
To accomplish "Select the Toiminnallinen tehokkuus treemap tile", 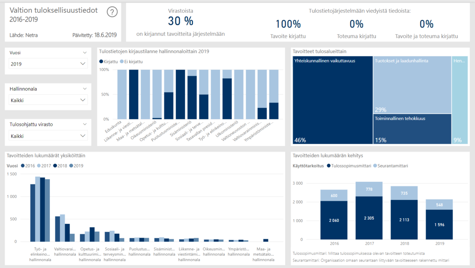I will click(412, 129).
